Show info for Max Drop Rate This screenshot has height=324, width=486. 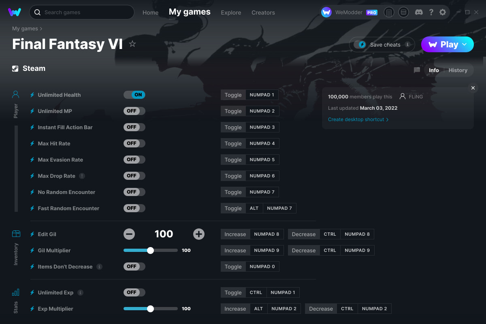point(82,176)
